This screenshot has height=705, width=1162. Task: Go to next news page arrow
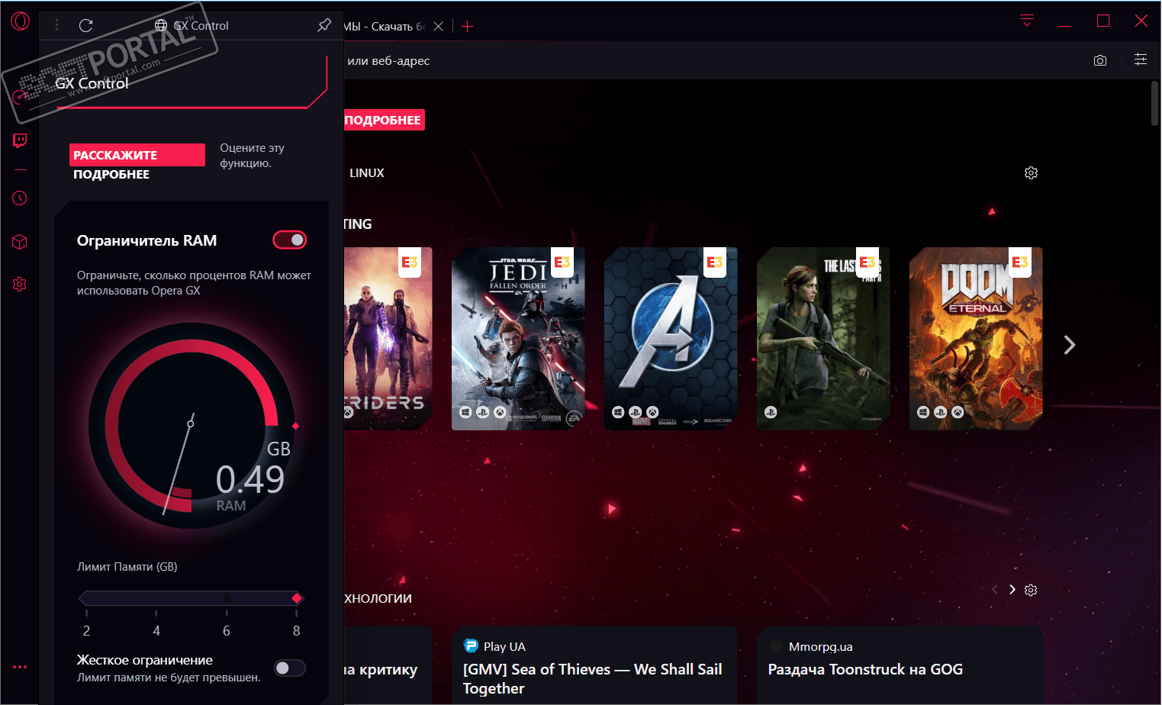[x=1012, y=590]
